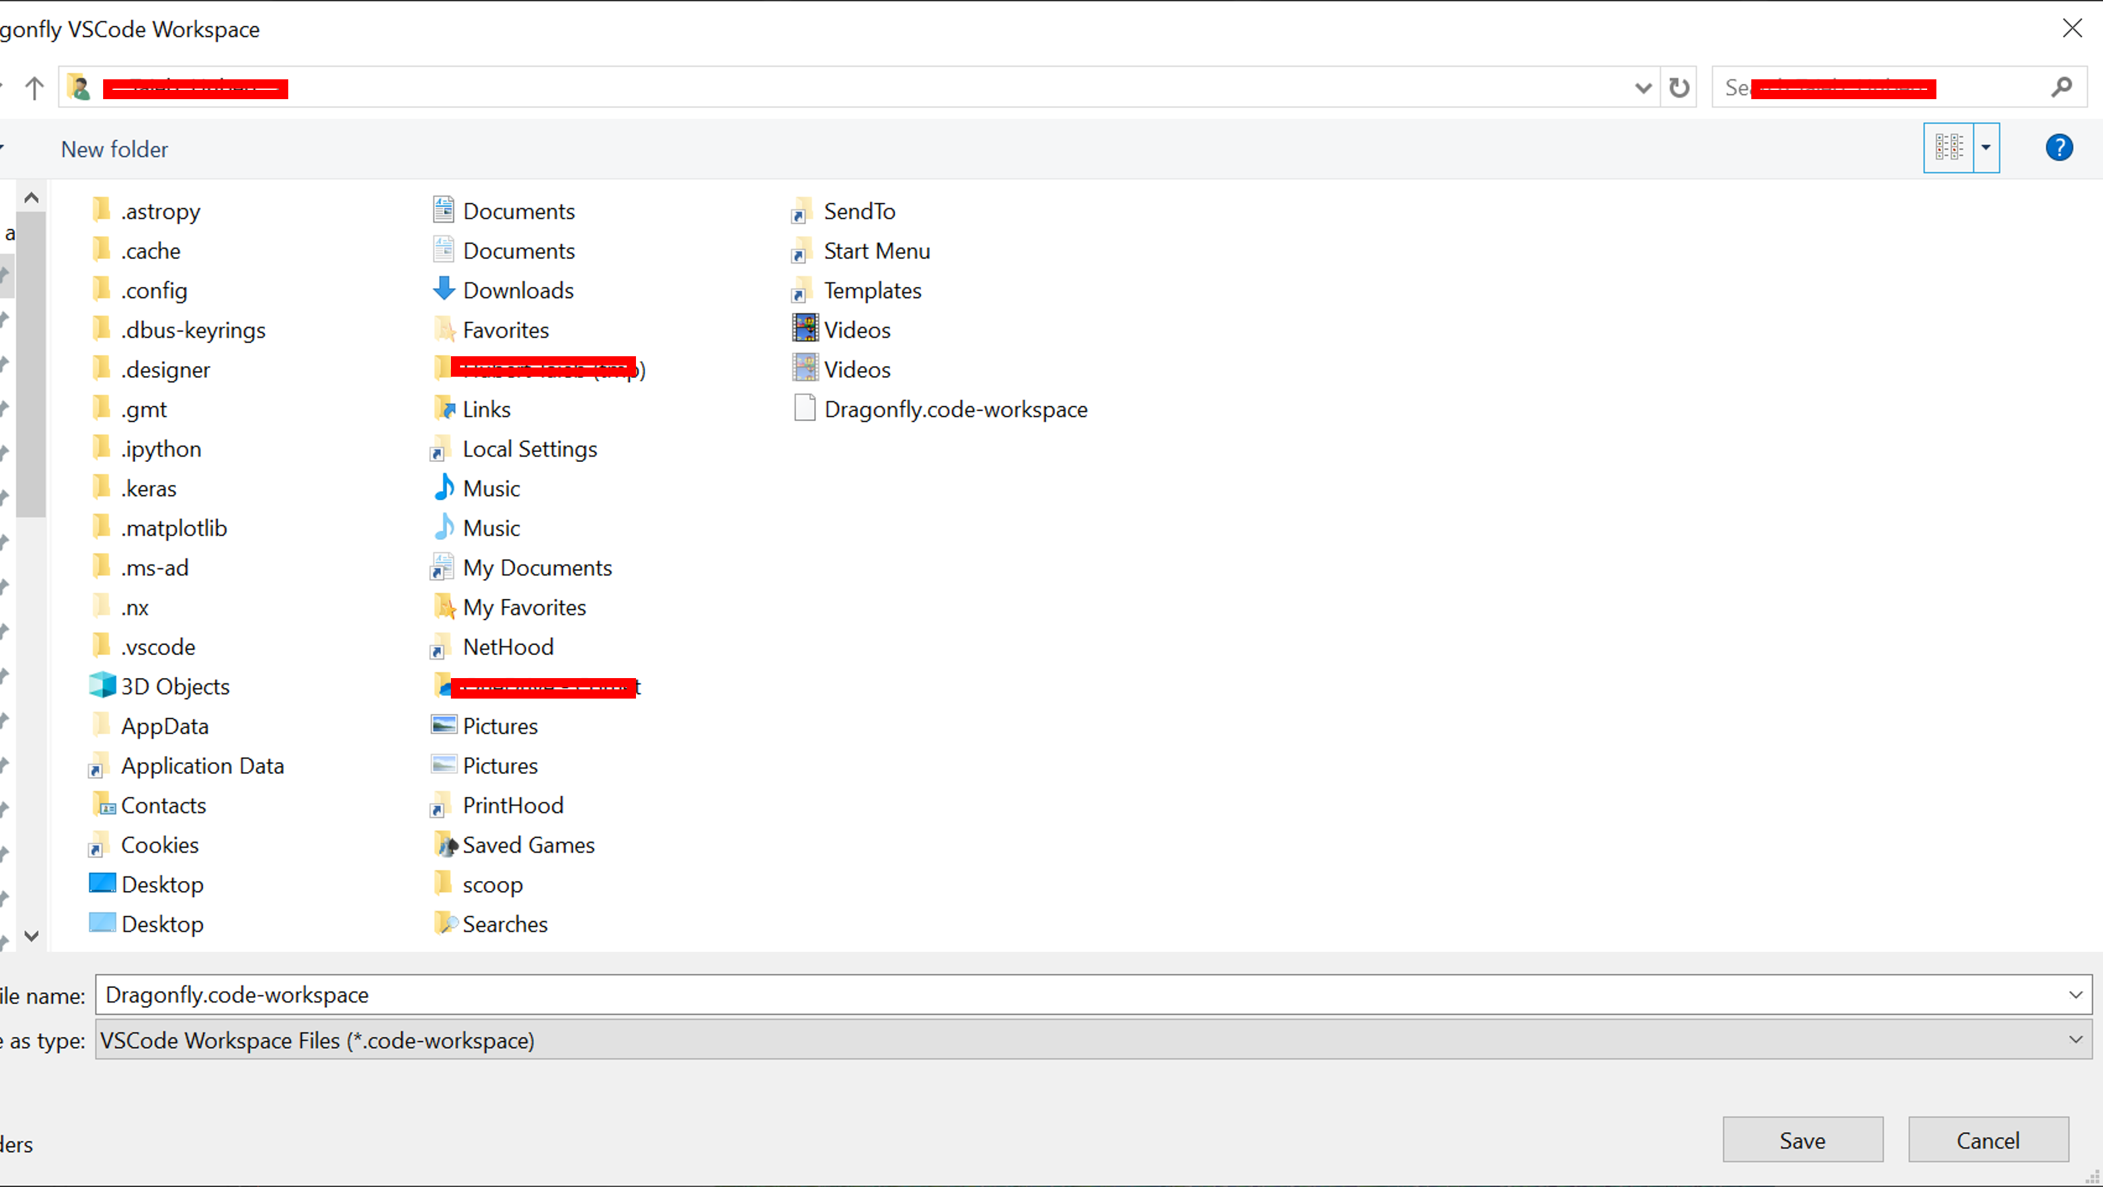2103x1187 pixels.
Task: Open the view options dropdown arrow
Action: (x=1986, y=148)
